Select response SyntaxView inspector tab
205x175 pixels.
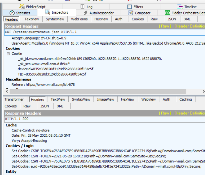tap(81, 99)
